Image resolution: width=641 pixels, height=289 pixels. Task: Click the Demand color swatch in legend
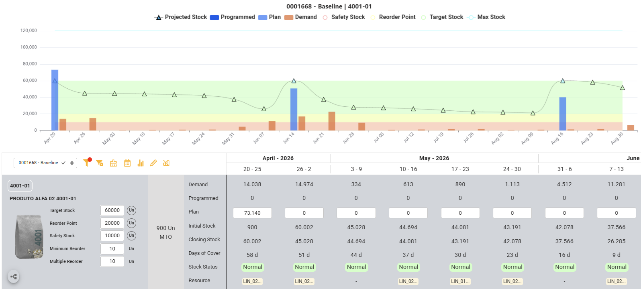[x=289, y=17]
